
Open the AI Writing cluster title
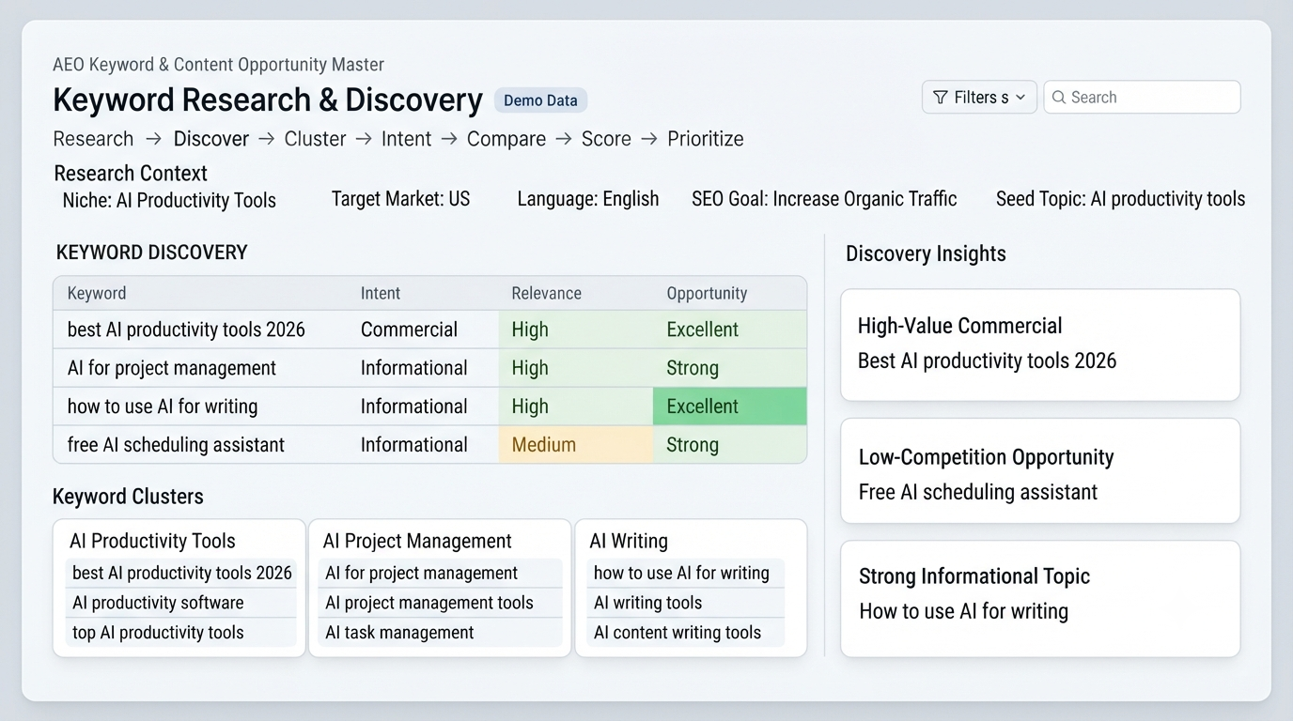(629, 541)
